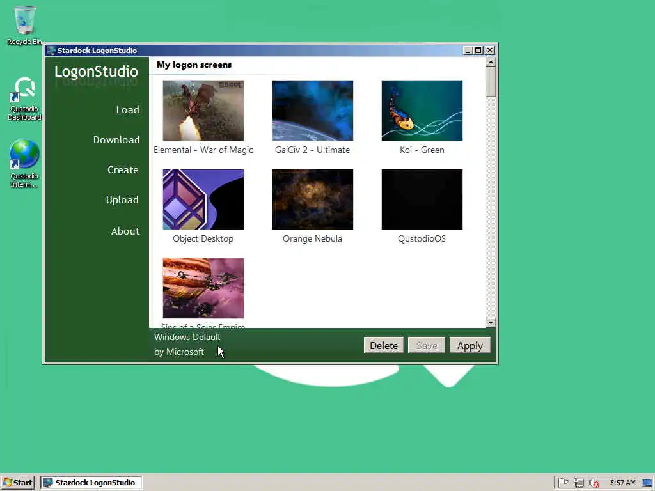Image resolution: width=655 pixels, height=491 pixels.
Task: Open the About page
Action: 125,231
